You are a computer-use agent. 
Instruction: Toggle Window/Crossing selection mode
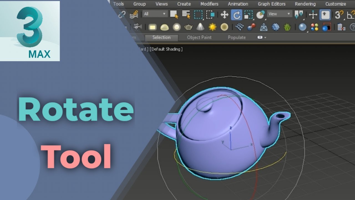pyautogui.click(x=210, y=14)
